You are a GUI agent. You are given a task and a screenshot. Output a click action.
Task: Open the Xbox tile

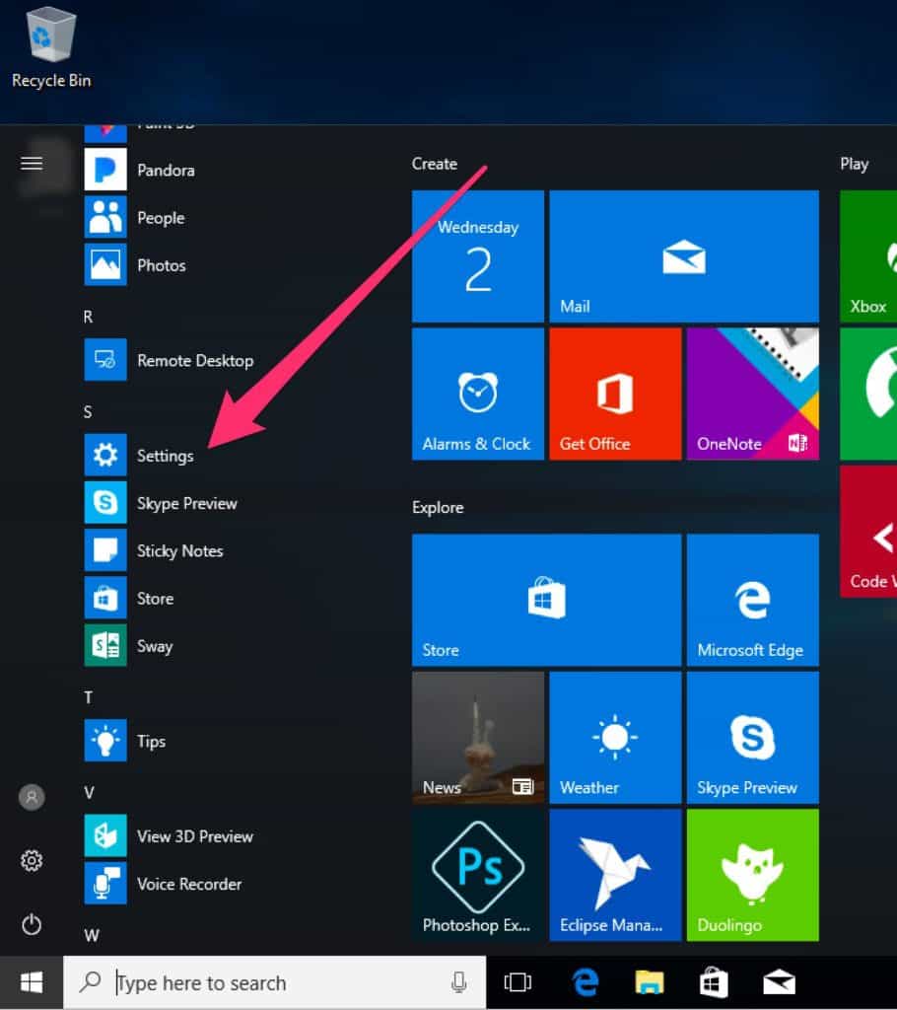pyautogui.click(x=868, y=255)
